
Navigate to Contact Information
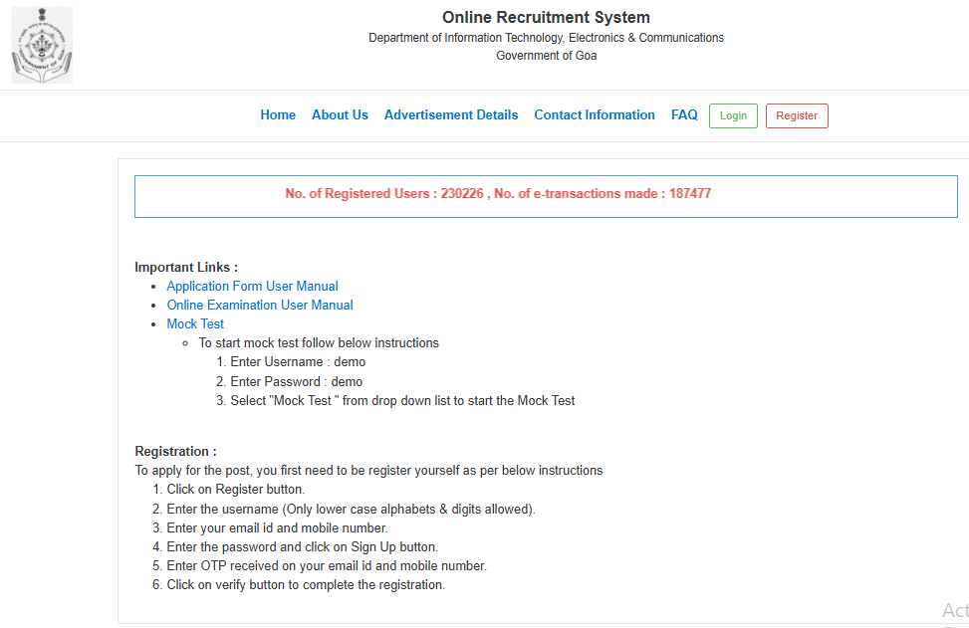595,115
